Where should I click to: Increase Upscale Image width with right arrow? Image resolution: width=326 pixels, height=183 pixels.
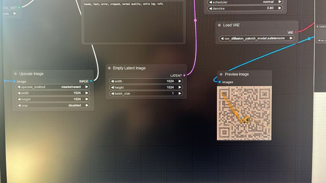(x=87, y=93)
